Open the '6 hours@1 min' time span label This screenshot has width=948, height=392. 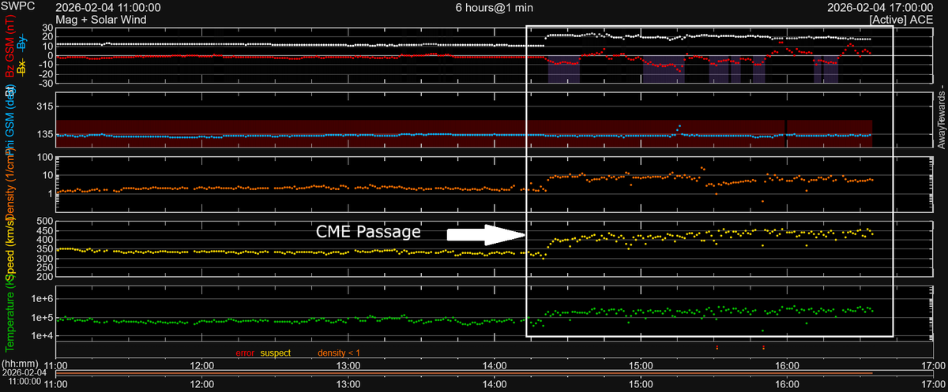pyautogui.click(x=495, y=7)
